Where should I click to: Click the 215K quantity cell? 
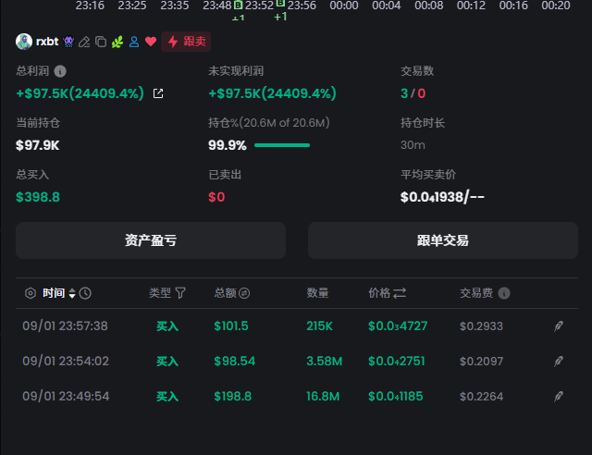point(319,326)
